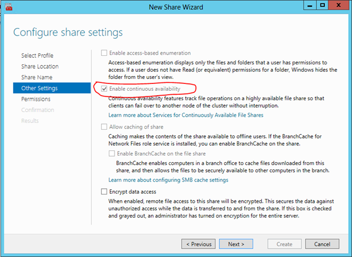352x257 pixels.
Task: Toggle Allow caching of share checkbox
Action: point(104,127)
